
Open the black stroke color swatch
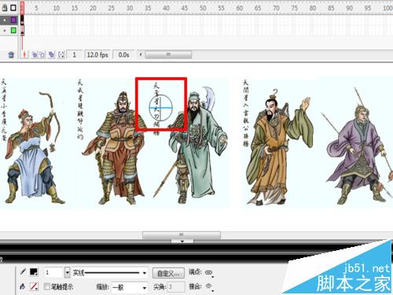34,272
